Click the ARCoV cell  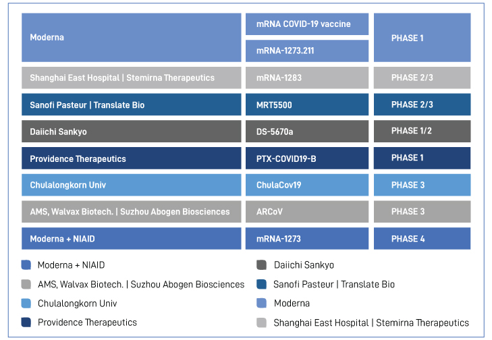click(x=307, y=212)
